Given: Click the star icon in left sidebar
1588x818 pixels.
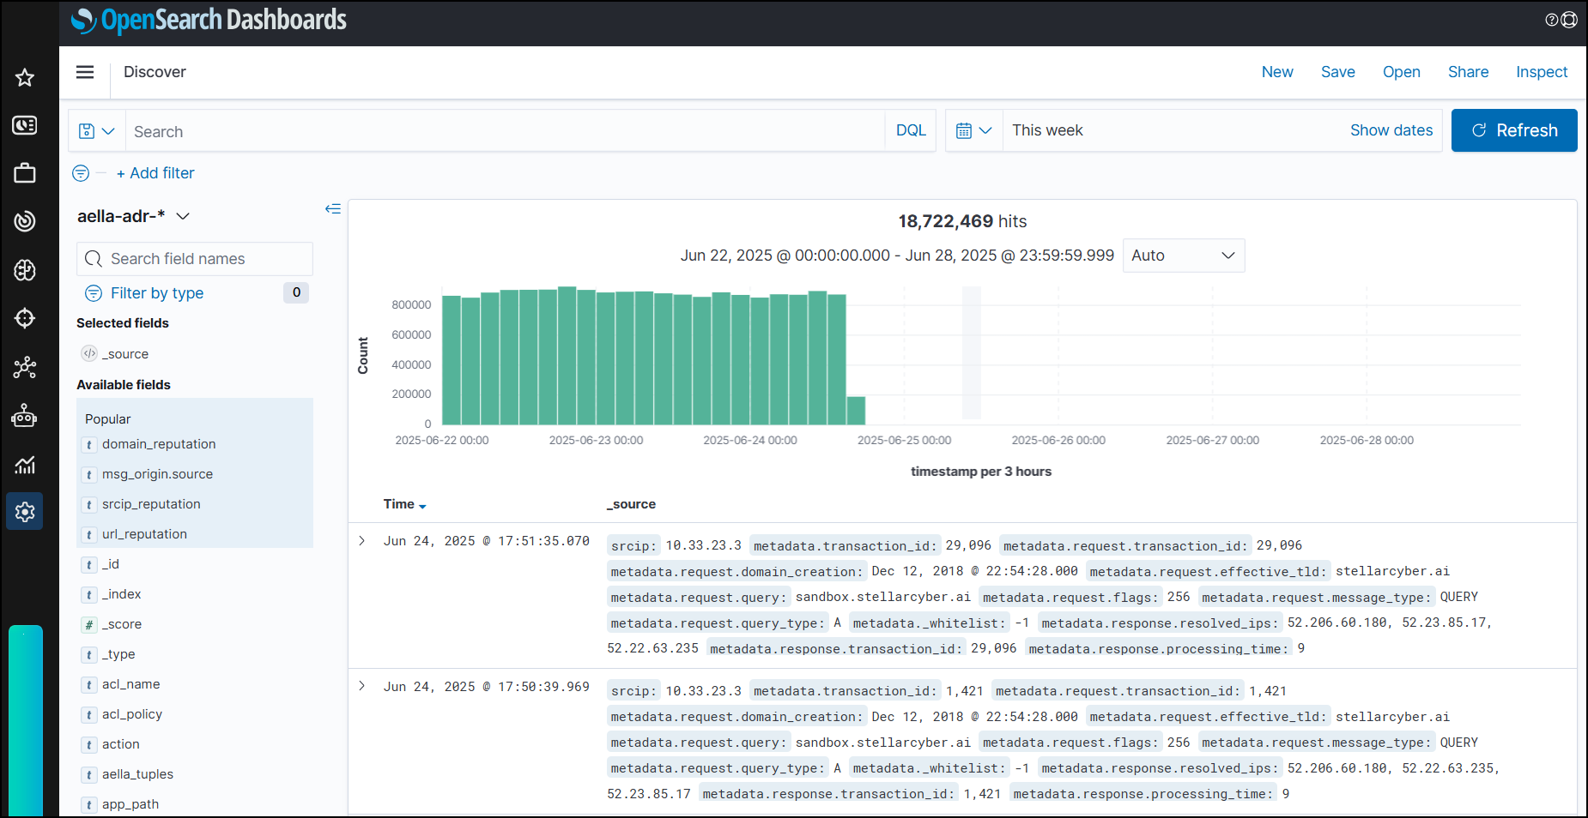Looking at the screenshot, I should pos(25,78).
